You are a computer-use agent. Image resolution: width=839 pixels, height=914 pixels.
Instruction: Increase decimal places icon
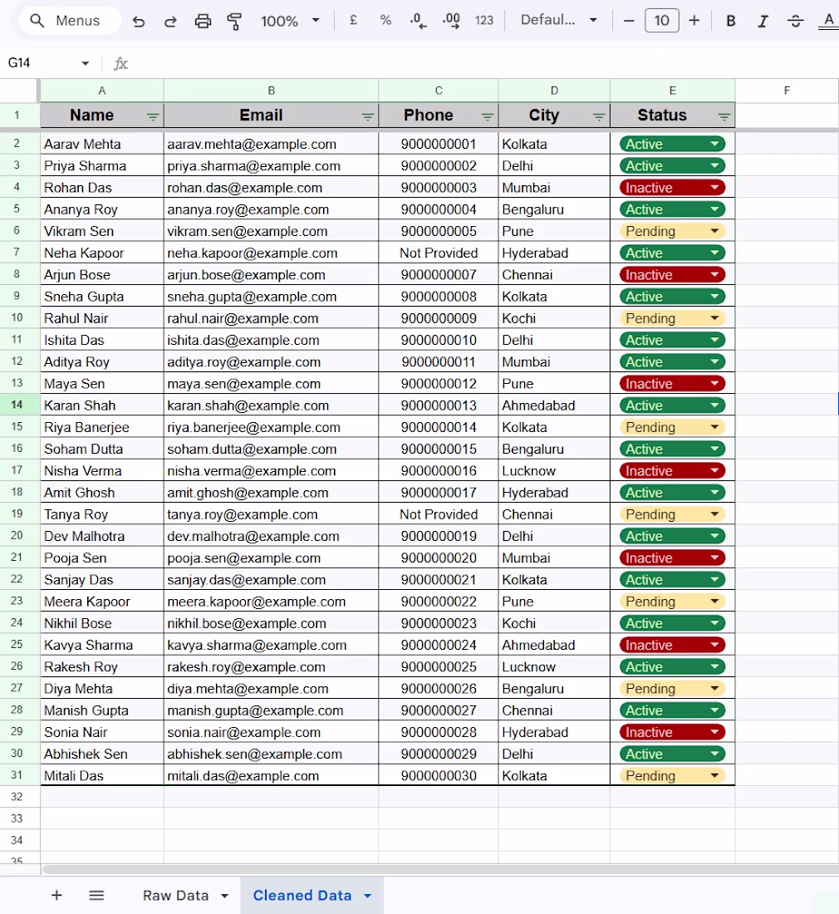pyautogui.click(x=451, y=21)
